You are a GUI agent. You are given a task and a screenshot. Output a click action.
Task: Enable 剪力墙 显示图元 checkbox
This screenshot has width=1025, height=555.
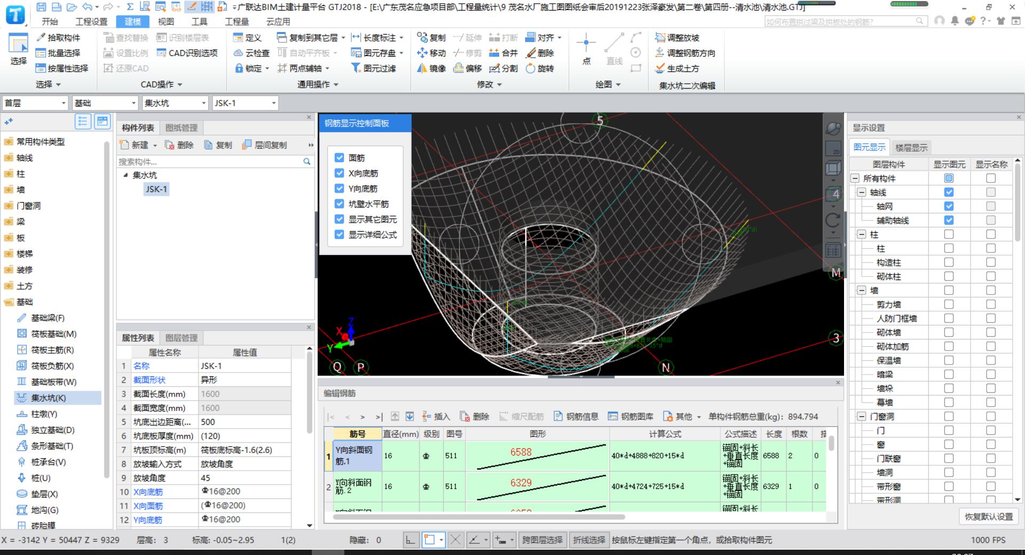click(x=949, y=304)
